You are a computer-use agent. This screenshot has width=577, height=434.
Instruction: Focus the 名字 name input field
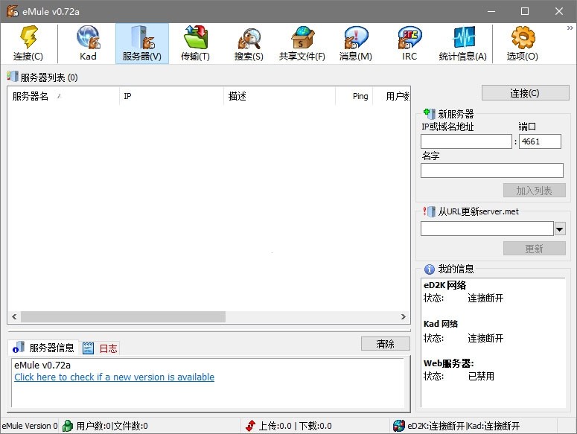pyautogui.click(x=492, y=170)
